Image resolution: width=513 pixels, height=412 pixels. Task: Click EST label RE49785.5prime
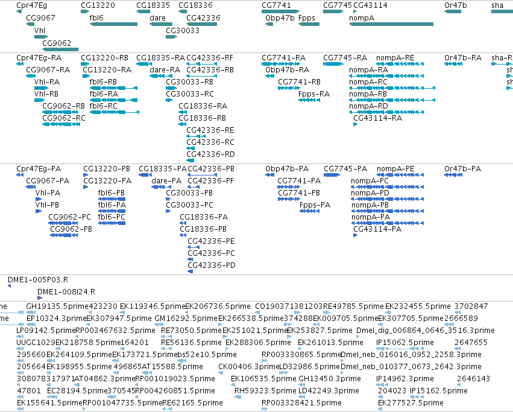pos(353,306)
